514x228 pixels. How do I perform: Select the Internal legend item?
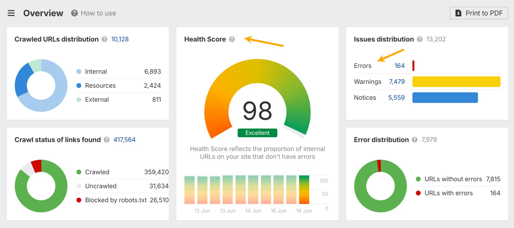(x=96, y=71)
